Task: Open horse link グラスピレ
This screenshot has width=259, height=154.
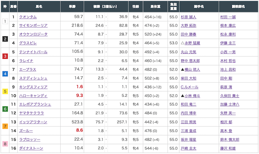Action: pyautogui.click(x=28, y=43)
